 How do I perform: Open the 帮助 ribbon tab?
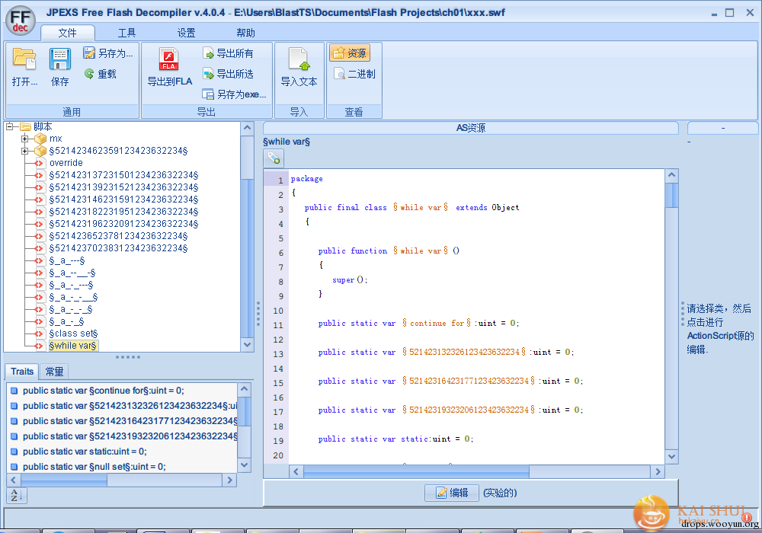[245, 33]
